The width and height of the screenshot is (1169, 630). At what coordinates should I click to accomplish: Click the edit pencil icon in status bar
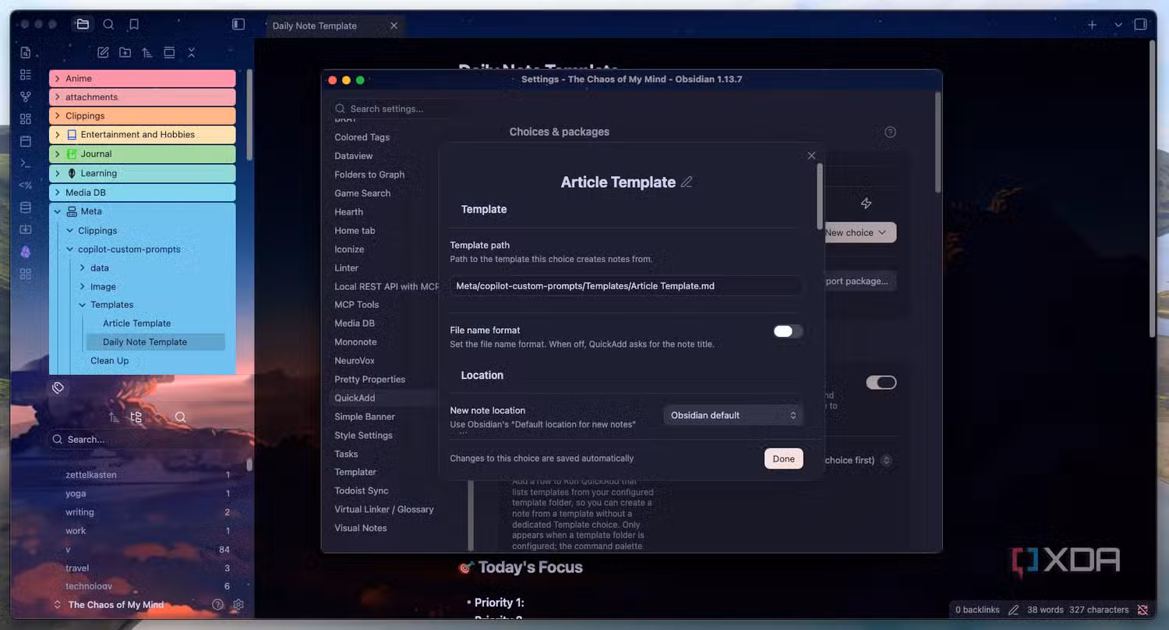[1013, 610]
